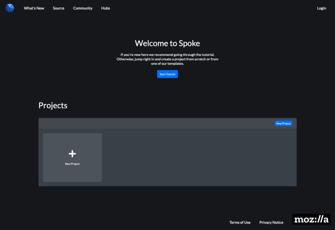Click the blue New Project button
This screenshot has height=230, width=335.
[x=284, y=123]
